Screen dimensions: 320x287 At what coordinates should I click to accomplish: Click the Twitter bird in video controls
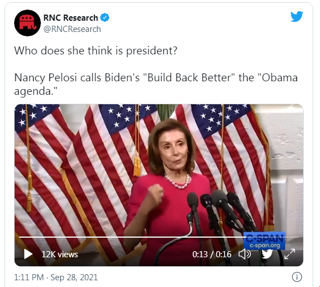(267, 254)
